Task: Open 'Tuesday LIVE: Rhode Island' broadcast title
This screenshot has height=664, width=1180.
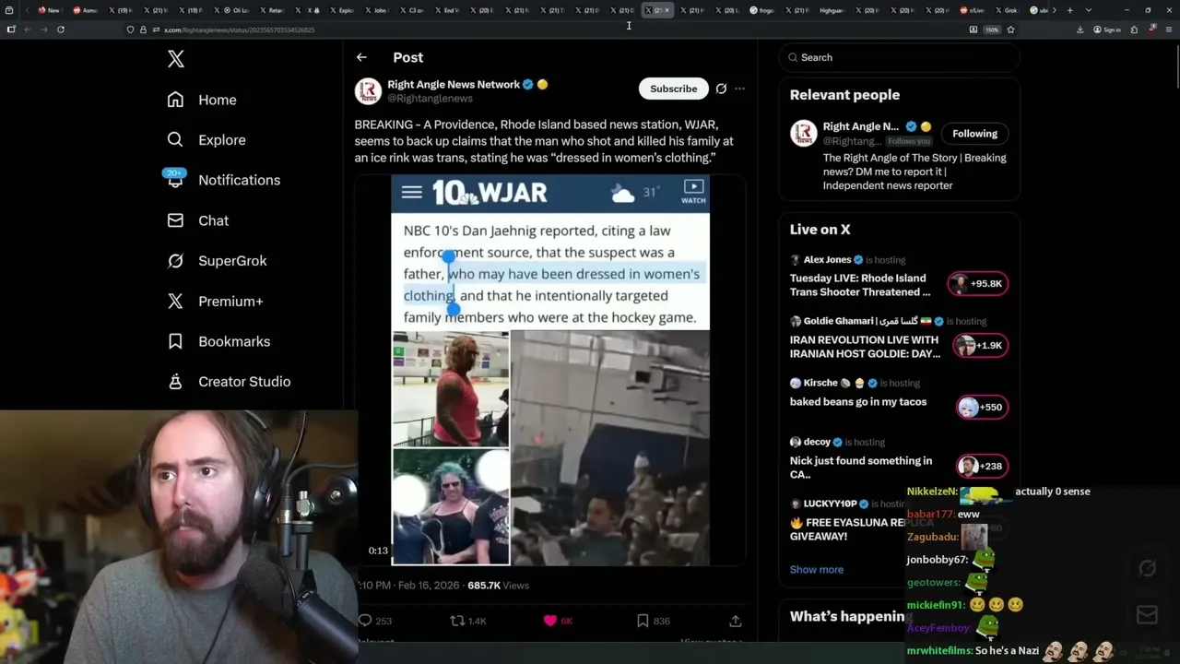Action: 860,285
